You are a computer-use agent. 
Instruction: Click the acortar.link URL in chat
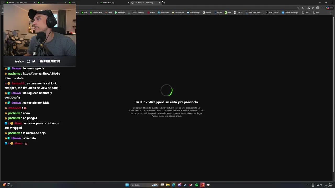coord(41,74)
